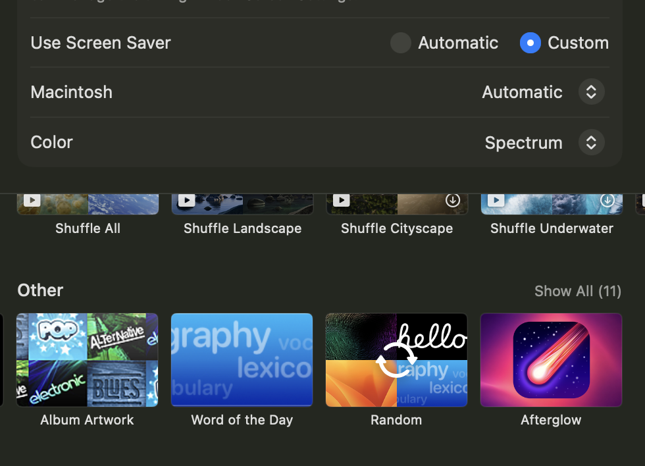Click the play icon on Shuffle All thumbnail
Screen dimensions: 645x466
click(32, 200)
